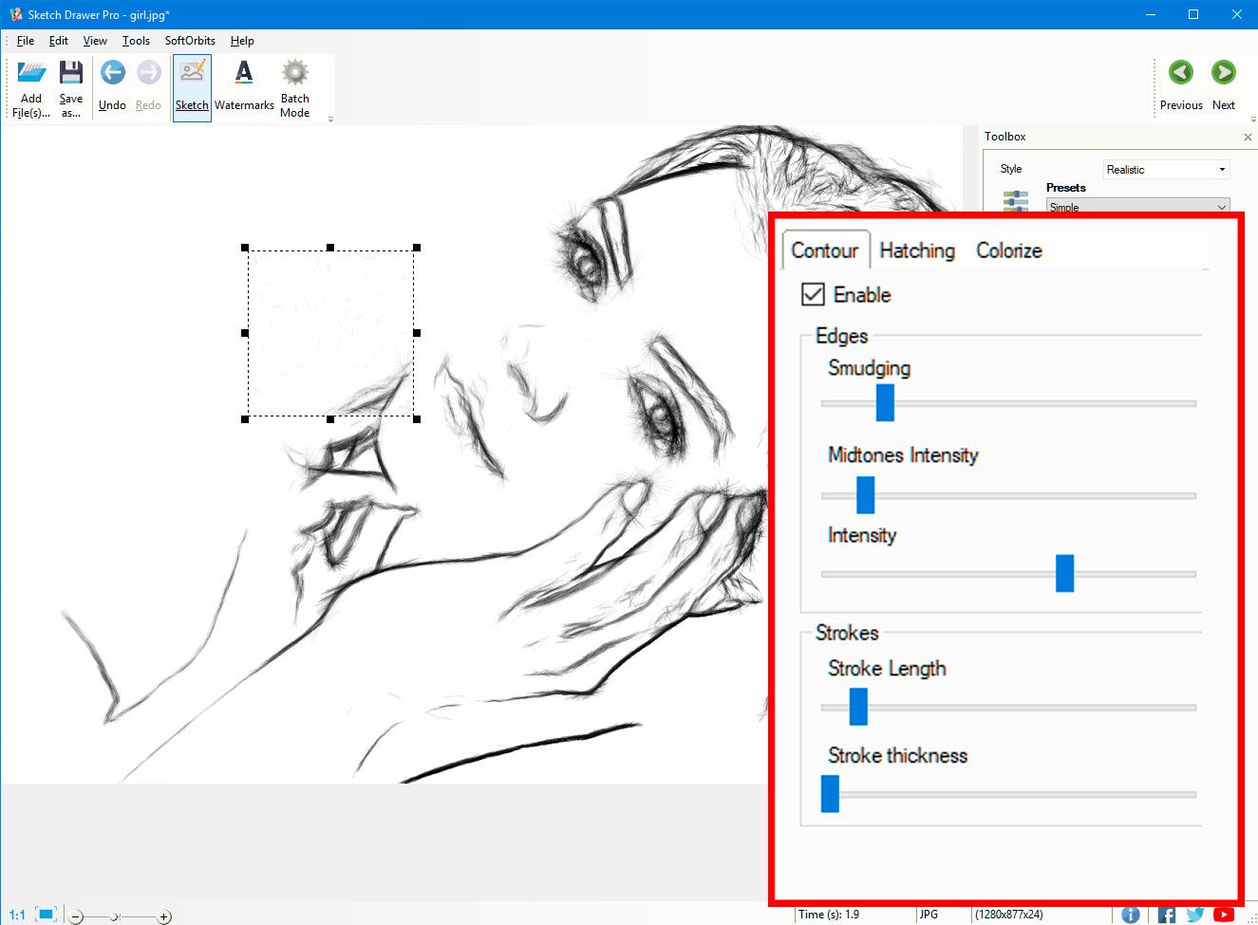This screenshot has height=925, width=1258.
Task: Click the toolbar overflow chevron below Batch Mode
Action: 329,118
